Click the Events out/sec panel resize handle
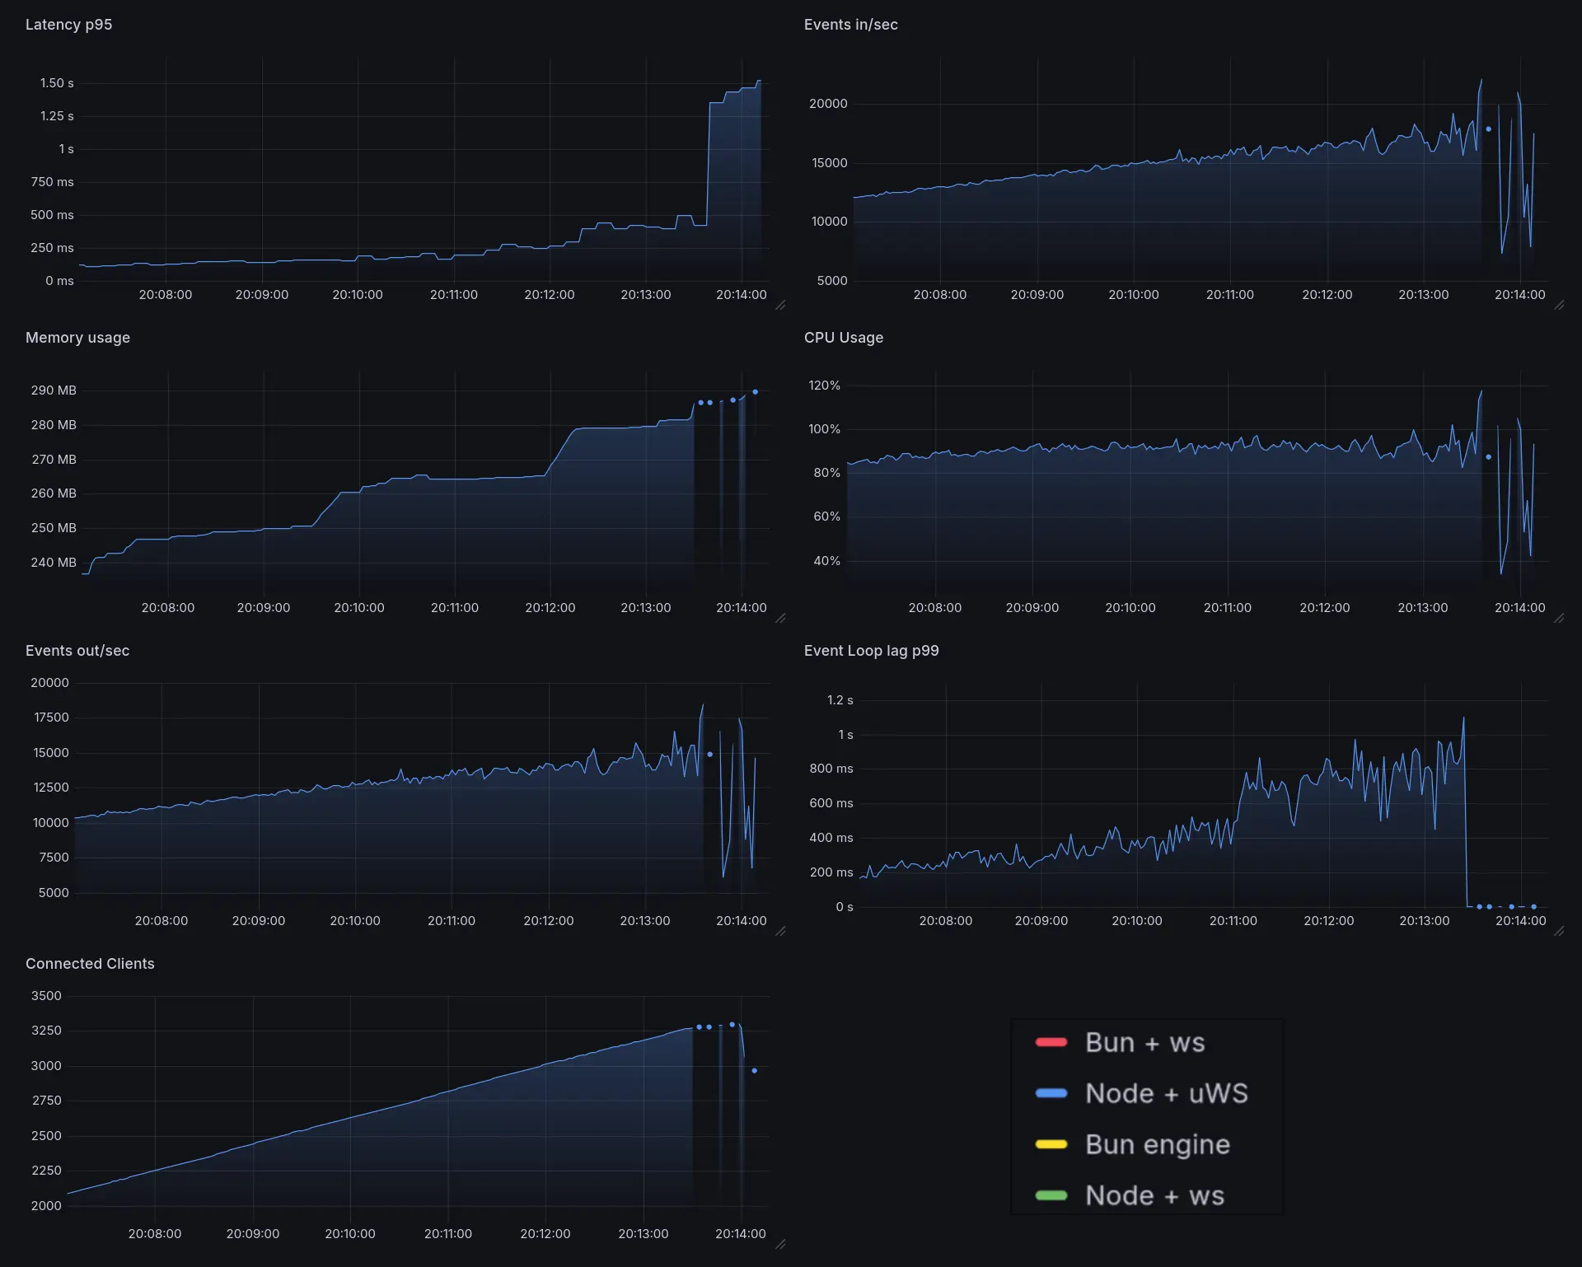 point(780,932)
